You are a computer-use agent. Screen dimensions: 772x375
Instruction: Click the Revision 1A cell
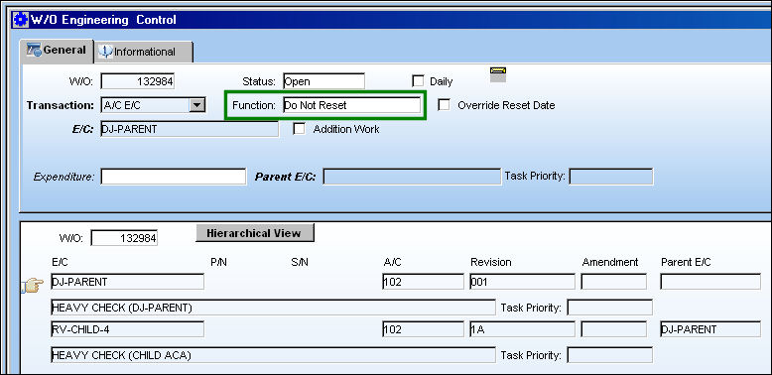pos(522,329)
